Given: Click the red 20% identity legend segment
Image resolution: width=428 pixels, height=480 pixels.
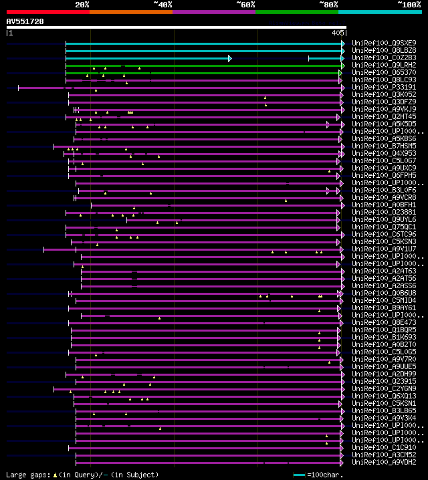Looking at the screenshot, I should click(48, 12).
